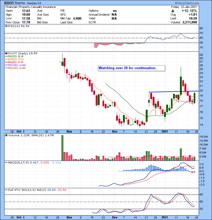This screenshot has width=212, height=220.
Task: Click Financial / Property-Casualty Insurance sector text
Action: [30, 7]
